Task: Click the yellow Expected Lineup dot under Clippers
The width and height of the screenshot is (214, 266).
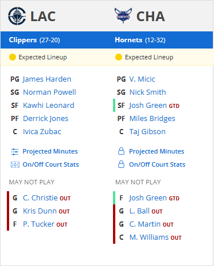Action: 13,57
